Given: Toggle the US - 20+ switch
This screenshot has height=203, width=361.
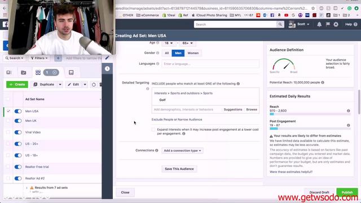Looking at the screenshot, I should 17,144.
